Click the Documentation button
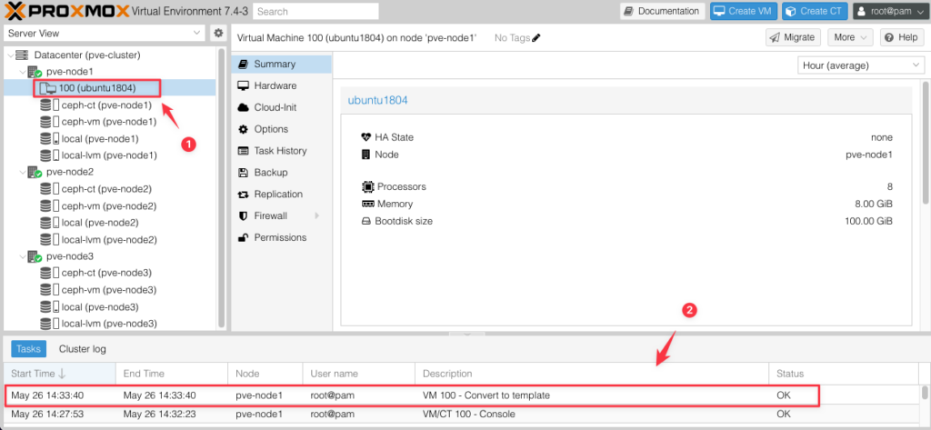The height and width of the screenshot is (430, 931). coord(663,11)
